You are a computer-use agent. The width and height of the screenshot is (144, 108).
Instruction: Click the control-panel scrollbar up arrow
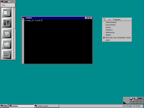click(x=14, y=8)
